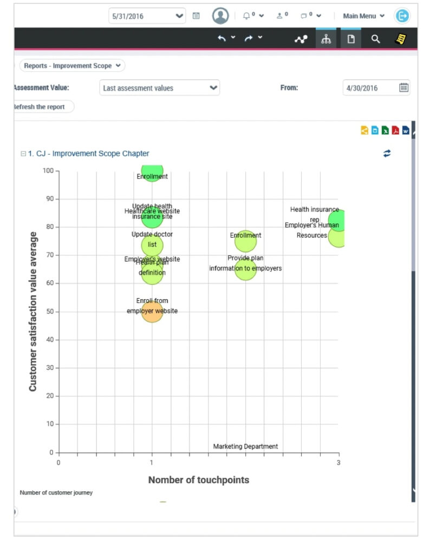The image size is (429, 554).
Task: Export the report to Excel
Action: coord(385,130)
